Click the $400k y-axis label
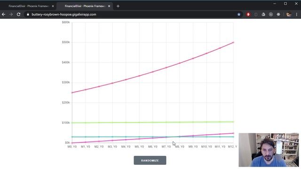The height and width of the screenshot is (169, 301). (66, 62)
